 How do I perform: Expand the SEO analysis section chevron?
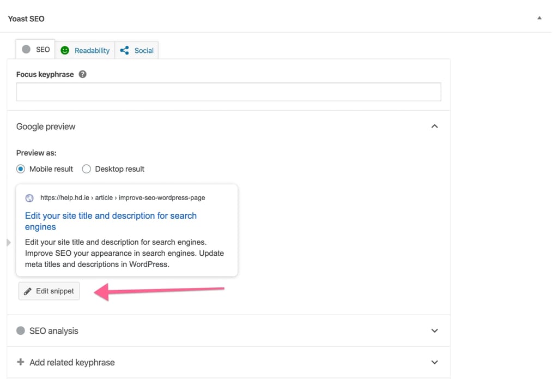coord(434,330)
